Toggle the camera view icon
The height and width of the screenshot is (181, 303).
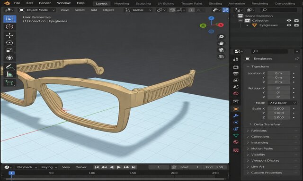click(x=221, y=50)
